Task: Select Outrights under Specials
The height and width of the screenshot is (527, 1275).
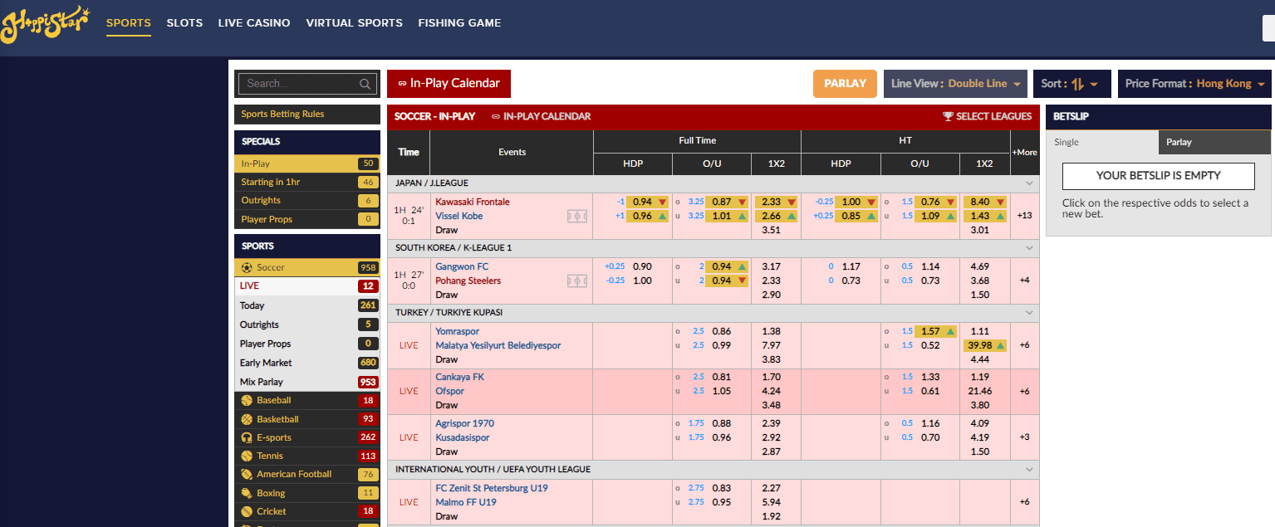Action: (x=307, y=201)
